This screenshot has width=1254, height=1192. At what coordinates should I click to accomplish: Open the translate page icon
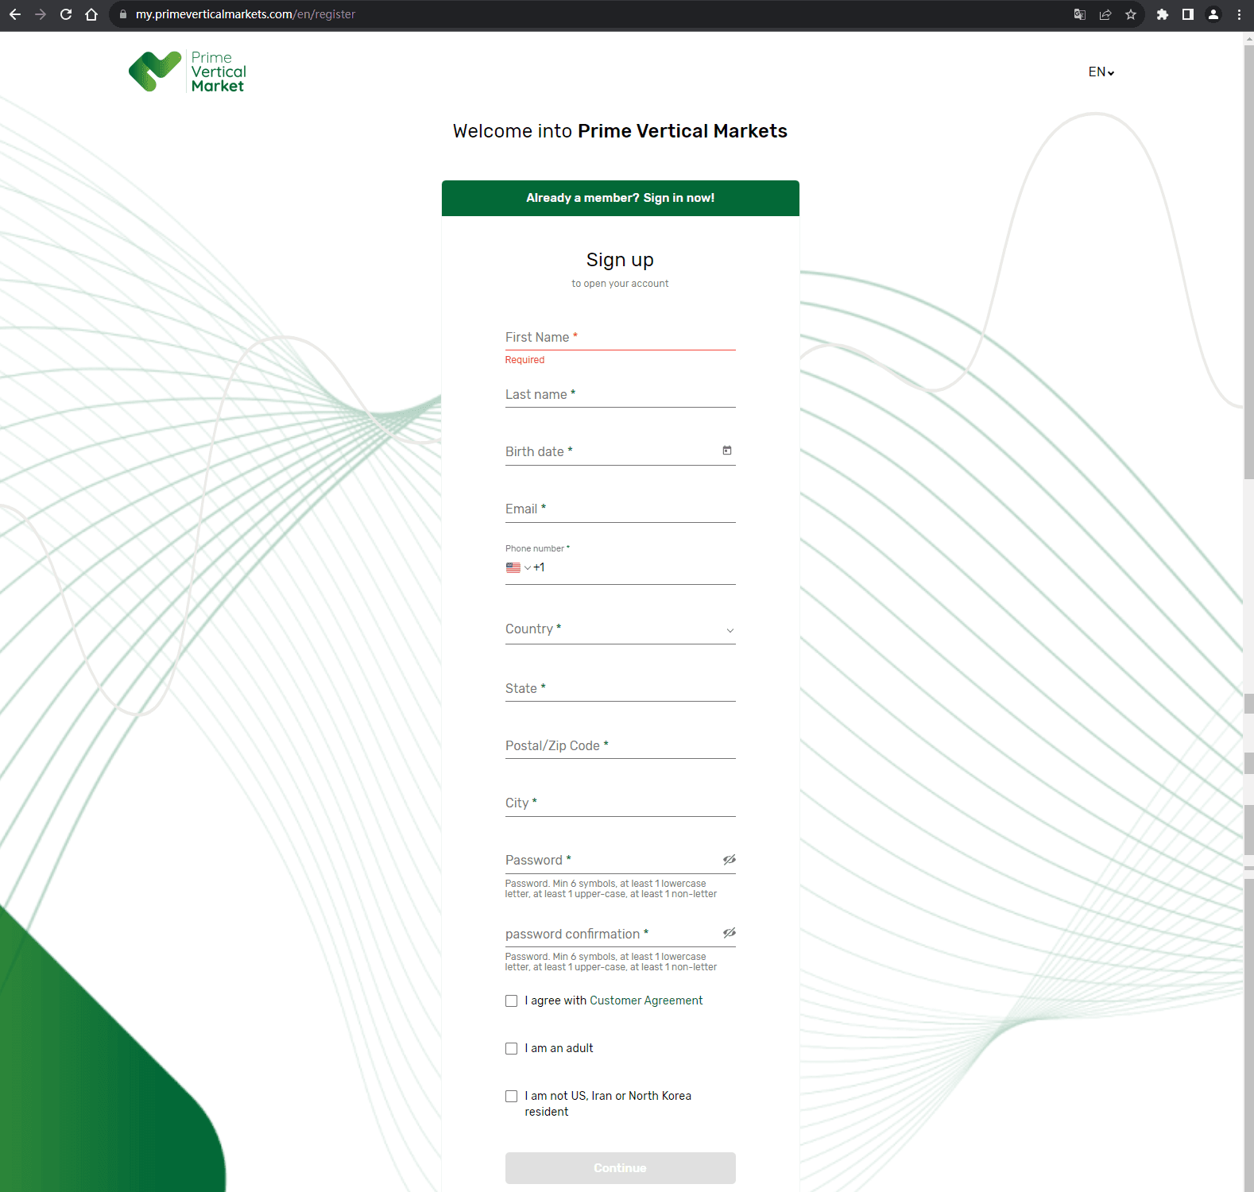pos(1080,14)
